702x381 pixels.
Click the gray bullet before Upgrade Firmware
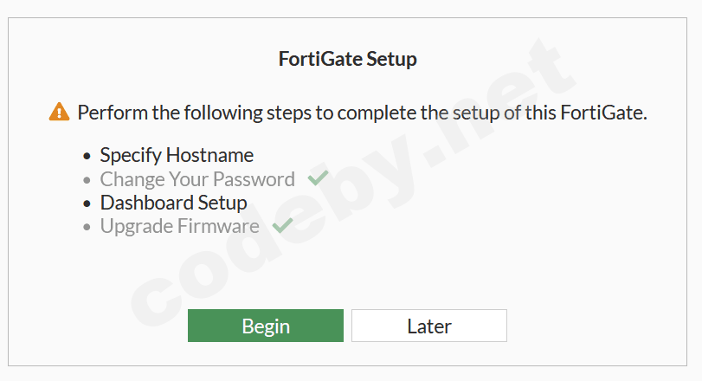click(x=87, y=227)
